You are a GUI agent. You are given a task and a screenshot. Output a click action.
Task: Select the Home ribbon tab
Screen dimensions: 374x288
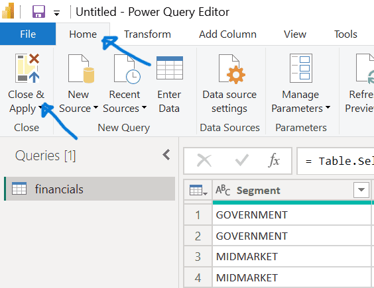pyautogui.click(x=83, y=34)
